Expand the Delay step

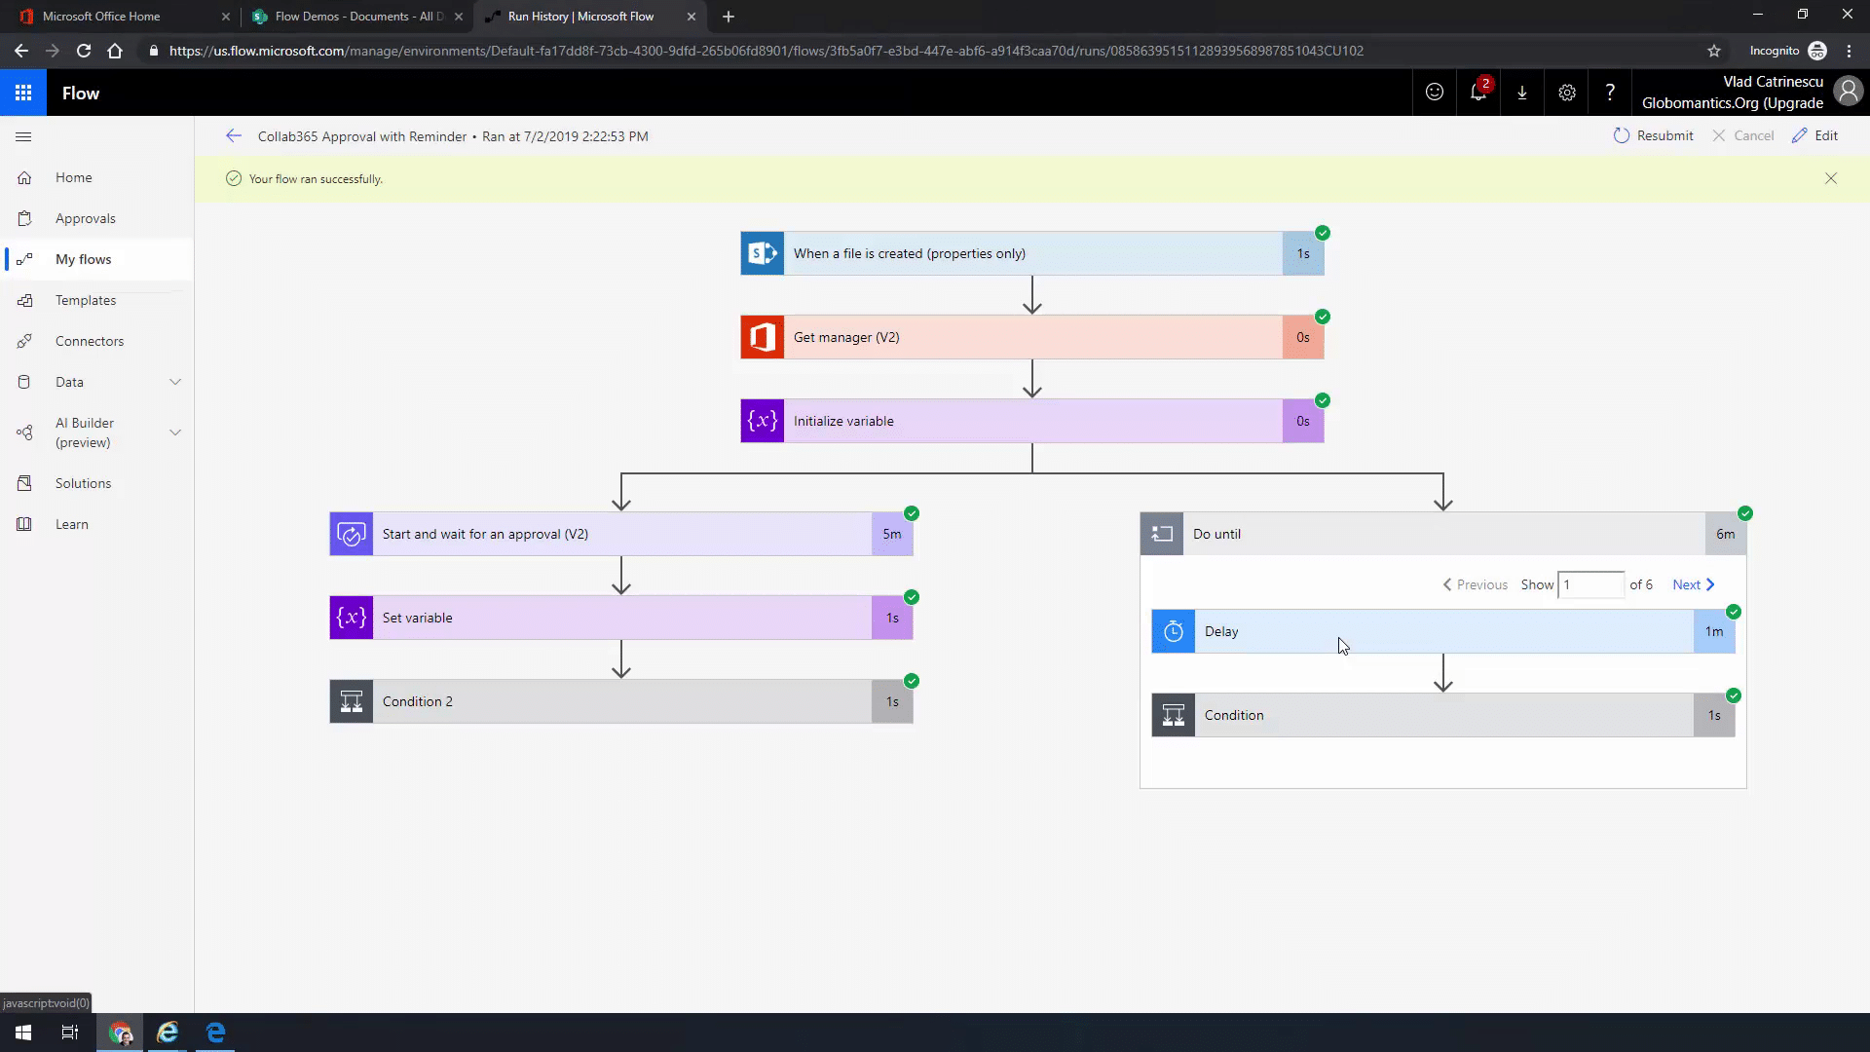click(x=1443, y=631)
